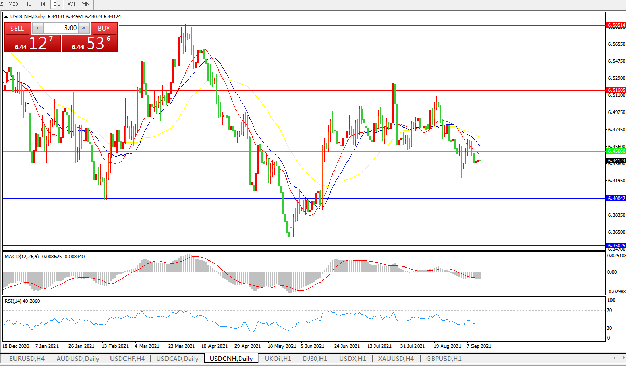
Task: Switch to M30 timeframe
Action: tap(14, 4)
